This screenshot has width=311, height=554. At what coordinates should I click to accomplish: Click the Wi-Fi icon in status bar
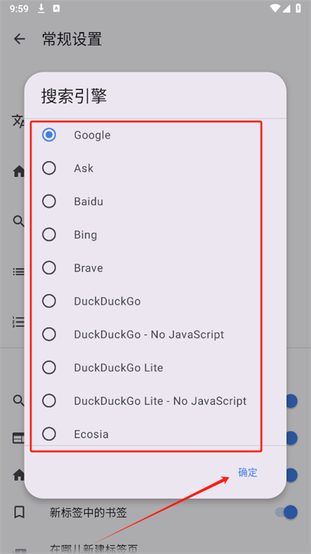click(275, 8)
